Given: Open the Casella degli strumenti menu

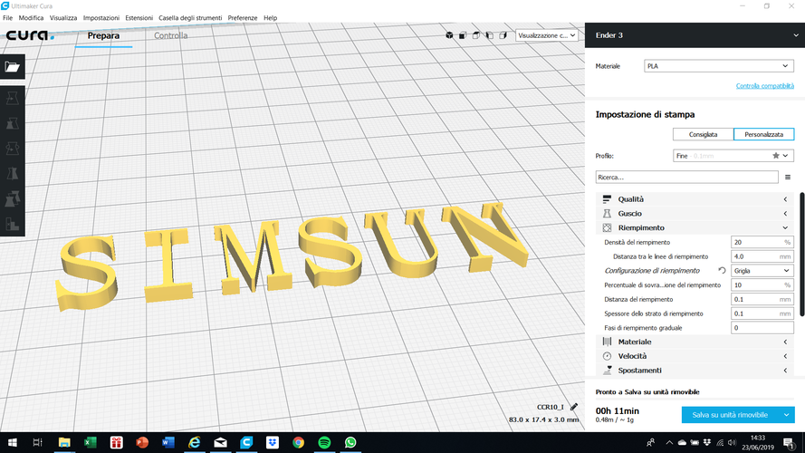Looking at the screenshot, I should pyautogui.click(x=190, y=18).
